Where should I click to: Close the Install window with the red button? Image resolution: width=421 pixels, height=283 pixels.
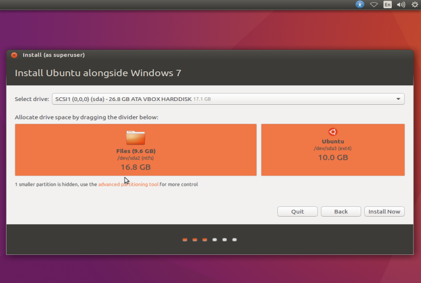(x=14, y=55)
